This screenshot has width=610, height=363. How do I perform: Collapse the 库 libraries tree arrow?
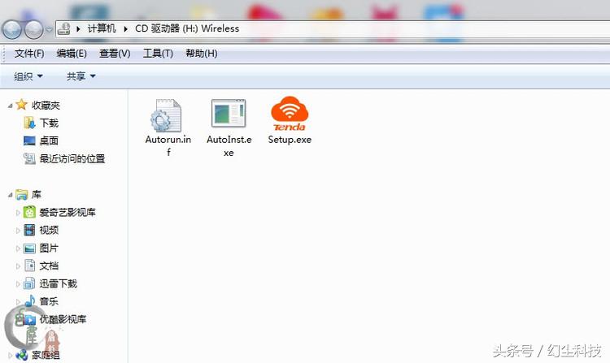9,195
